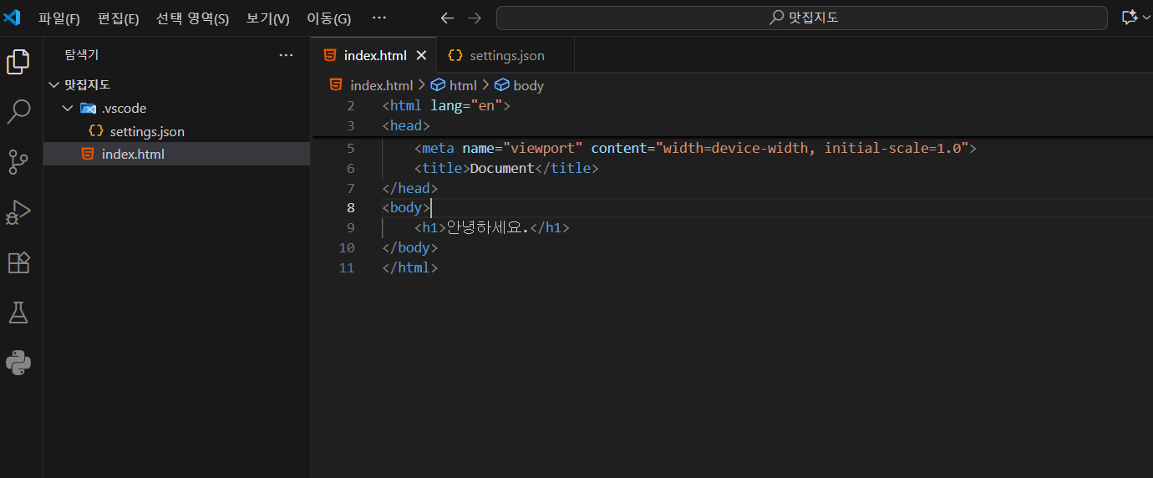This screenshot has width=1153, height=478.
Task: Click the VS Code logo icon
Action: (12, 18)
